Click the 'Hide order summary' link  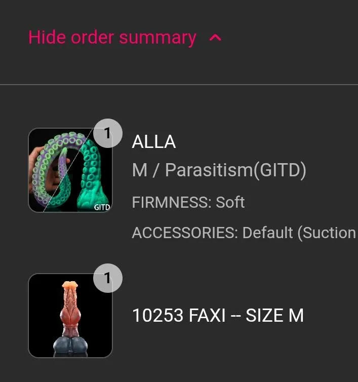tap(112, 37)
